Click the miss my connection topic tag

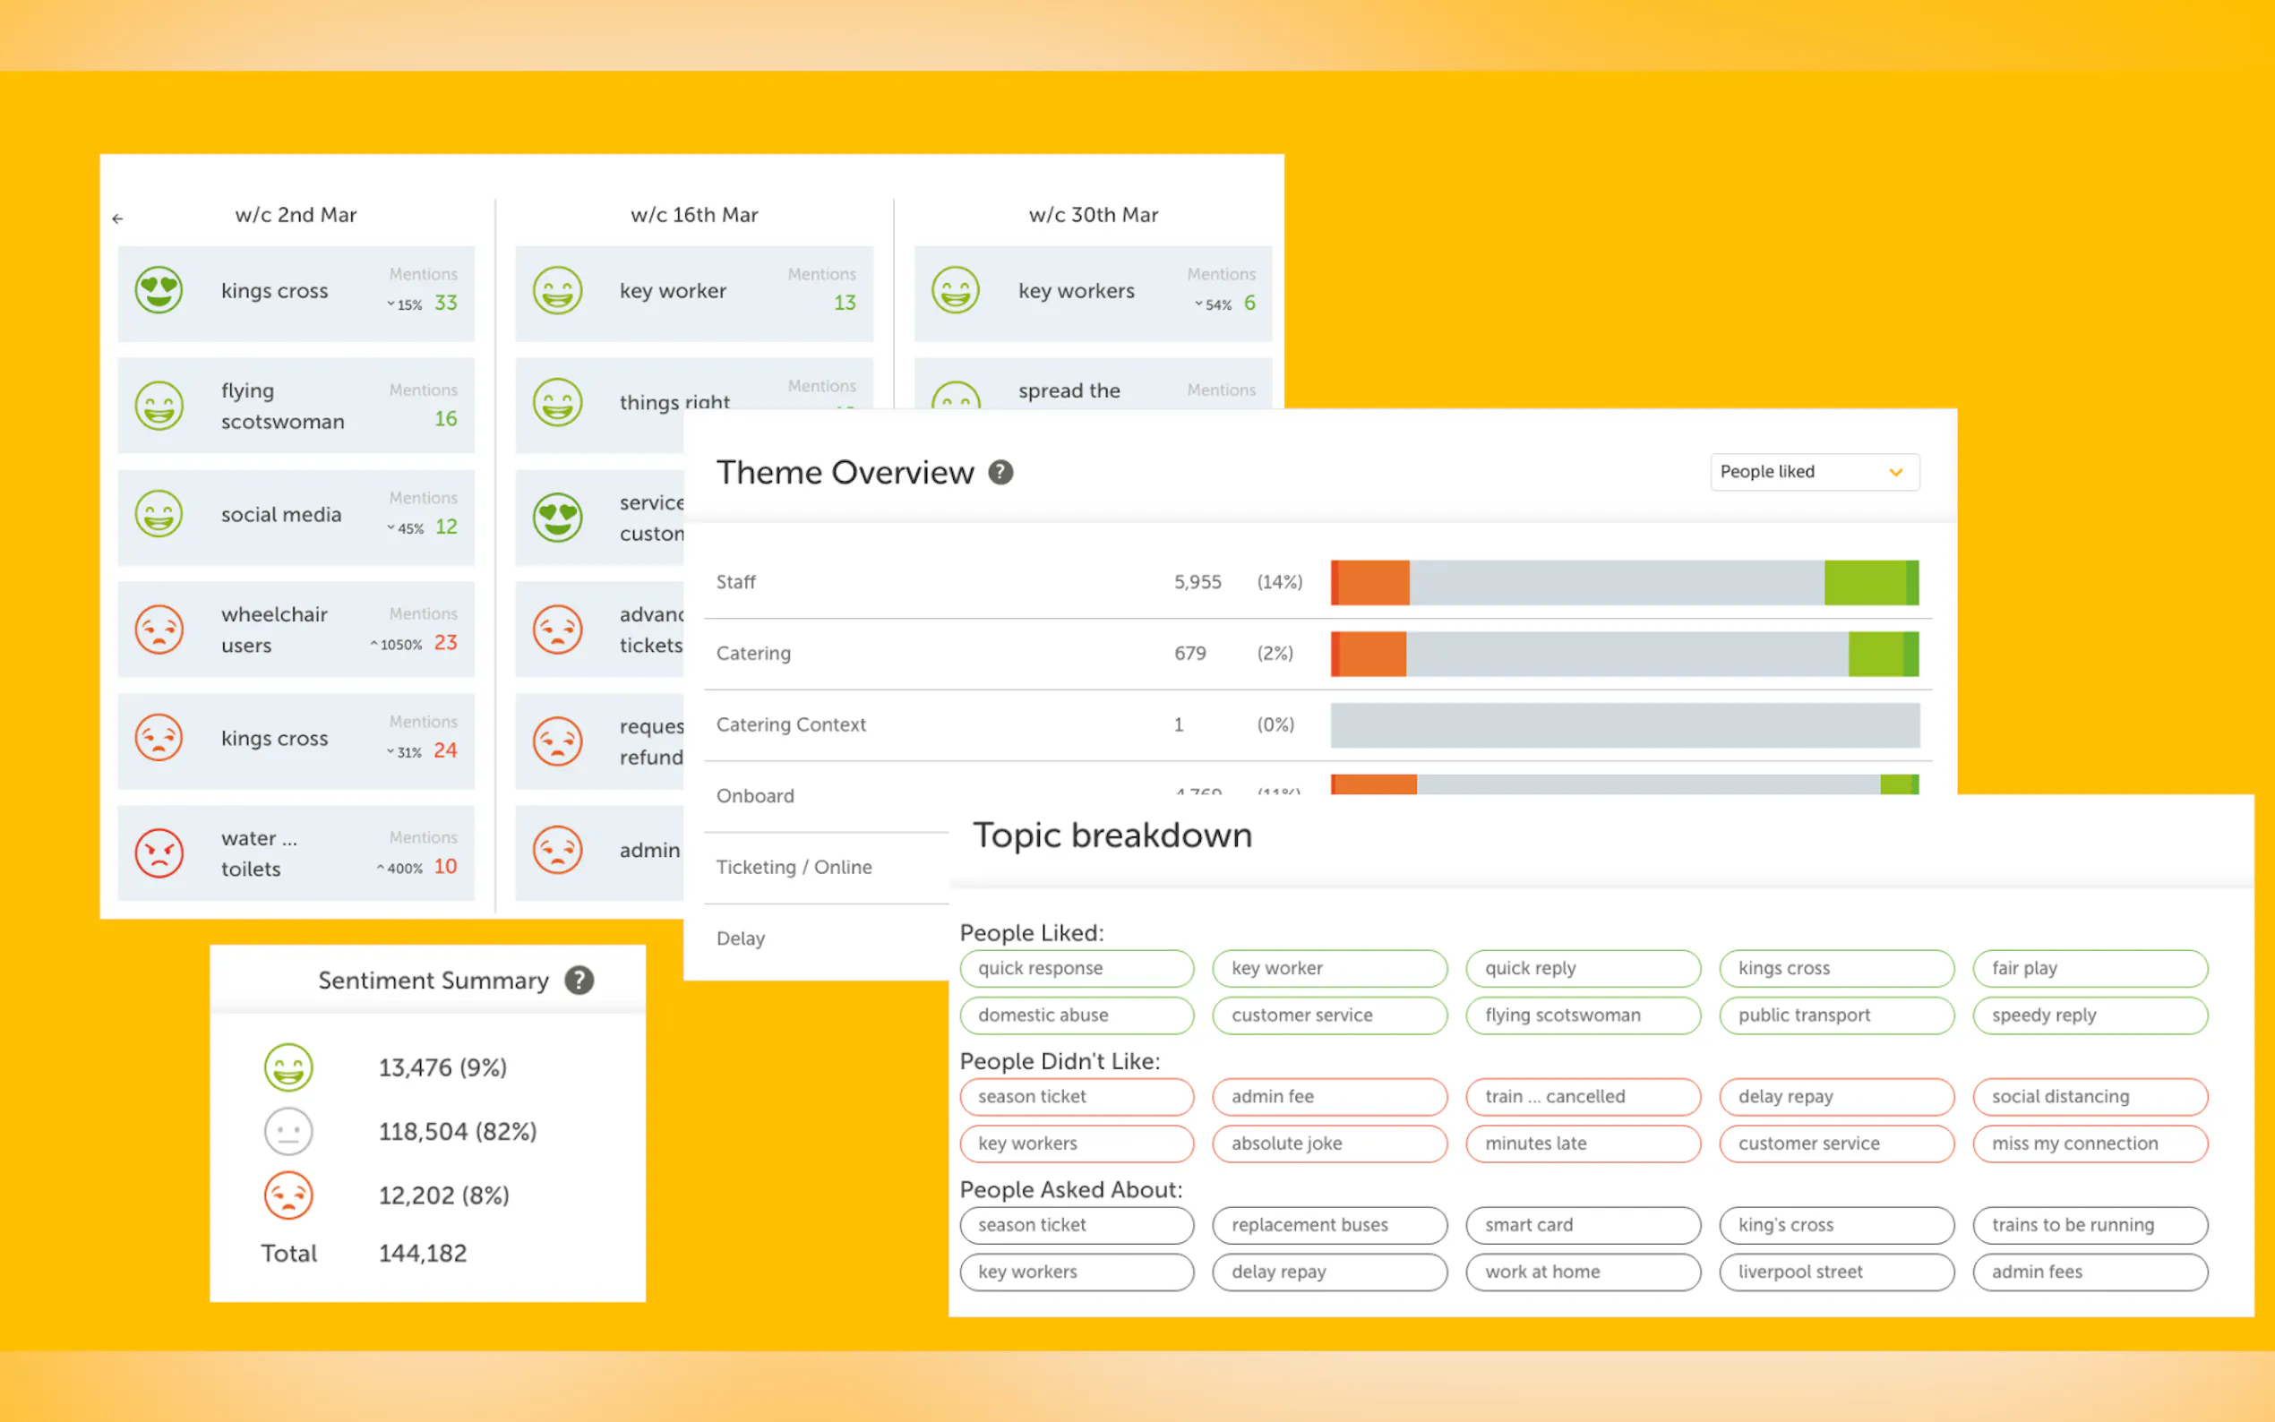(2090, 1144)
